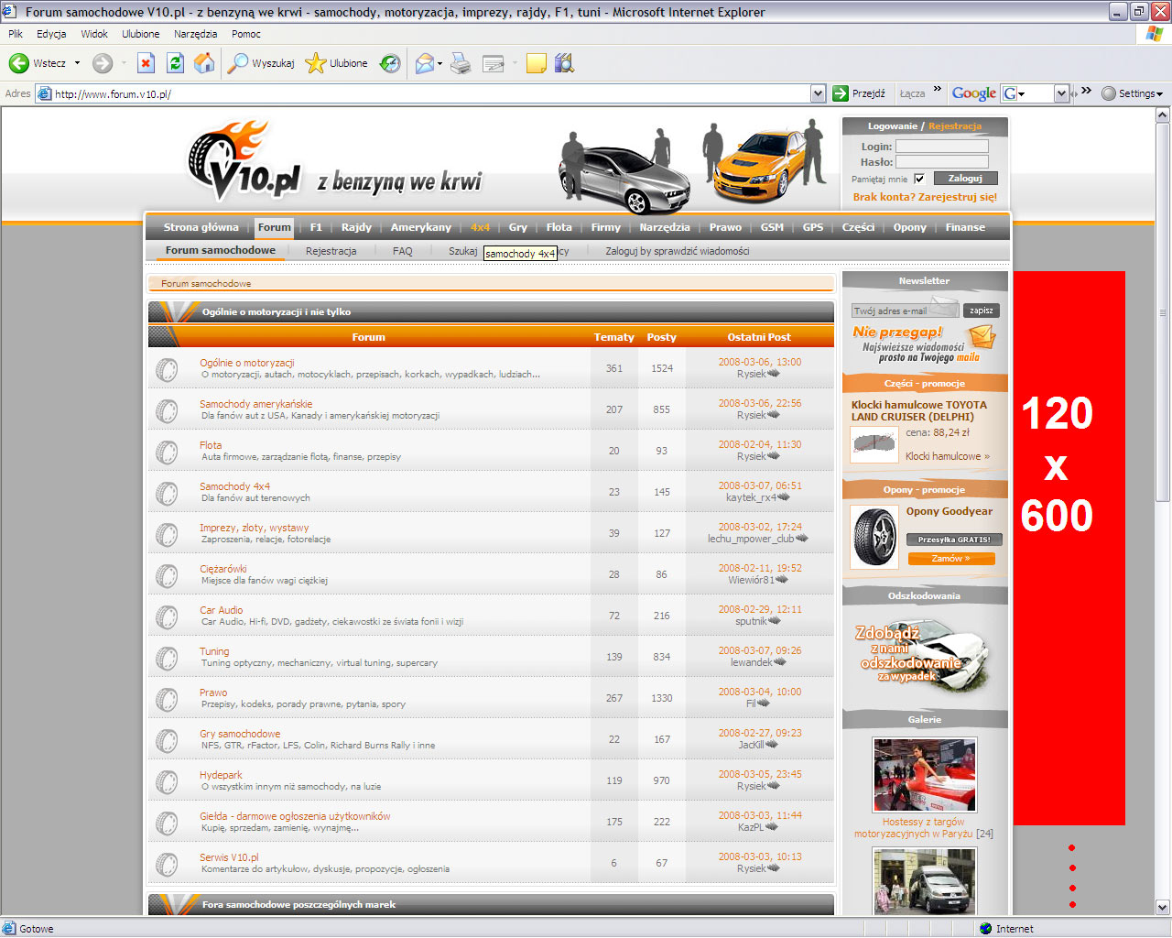Open the Gry samochodowe forum link
This screenshot has width=1172, height=938.
[x=240, y=734]
